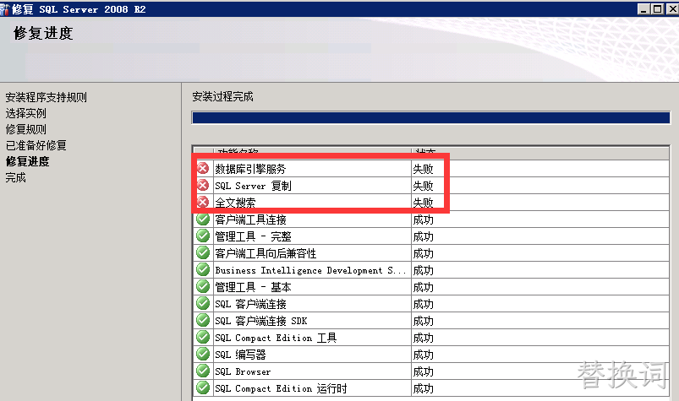This screenshot has width=679, height=401.
Task: Click 失败 status of 全文搜索
Action: [423, 203]
